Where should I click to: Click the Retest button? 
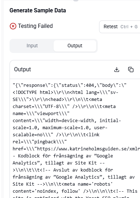click(x=120, y=27)
